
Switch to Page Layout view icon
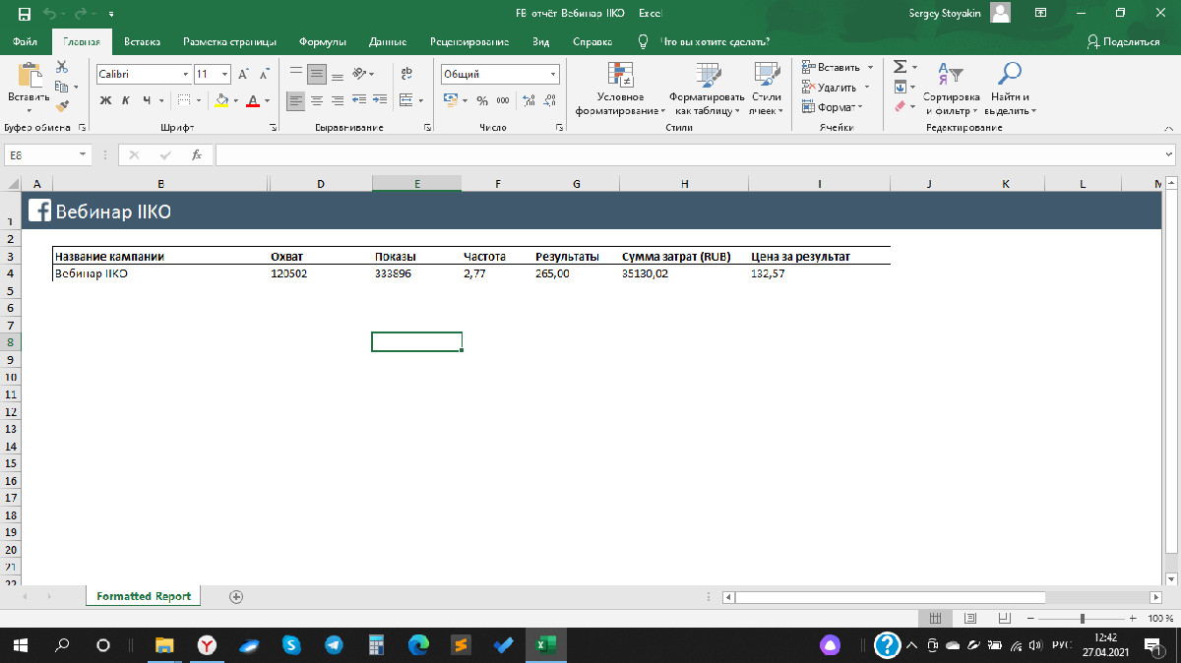tap(969, 618)
